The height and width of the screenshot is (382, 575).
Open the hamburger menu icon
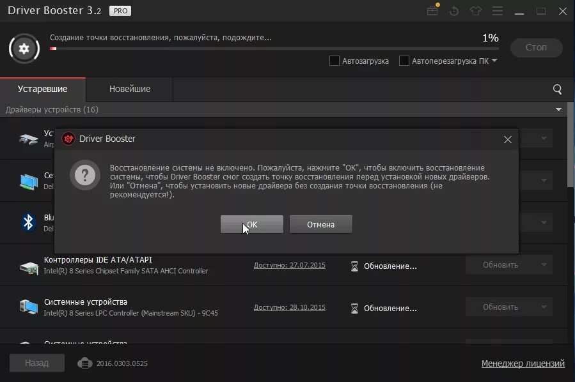tap(497, 11)
